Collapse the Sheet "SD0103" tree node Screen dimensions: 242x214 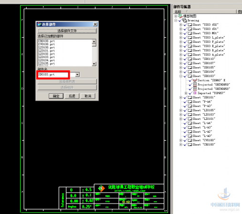coord(181,76)
